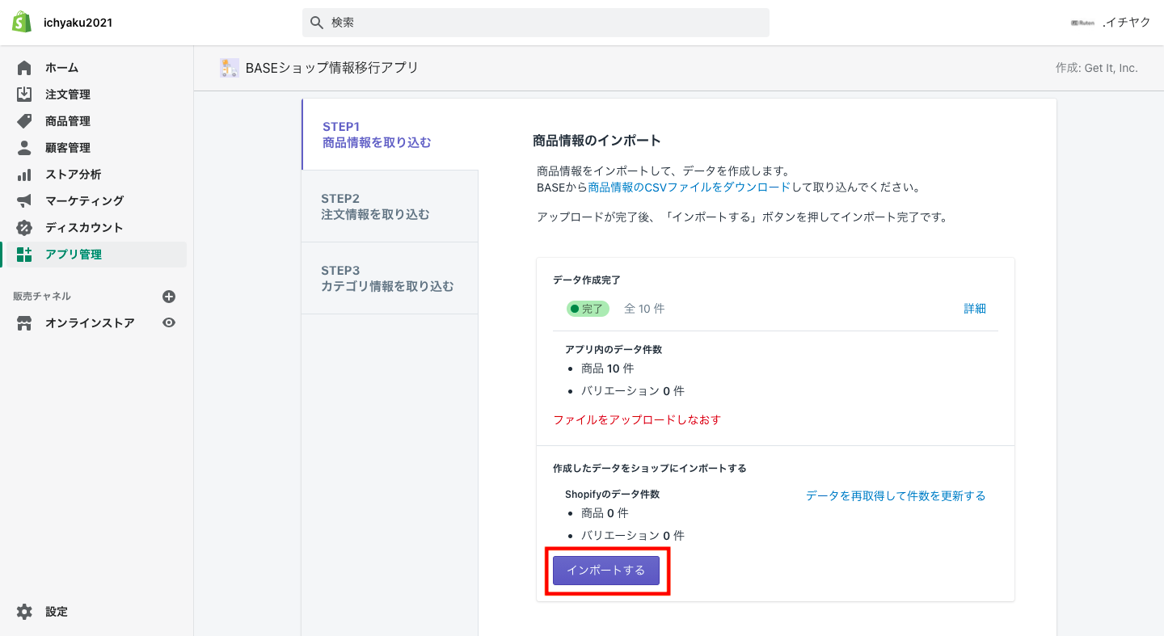The height and width of the screenshot is (636, 1164).
Task: Click the ディスカウント percent badge icon
Action: [x=24, y=227]
